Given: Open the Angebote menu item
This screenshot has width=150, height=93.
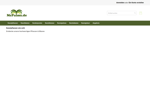Looking at the screenshot, I should point(96,23).
